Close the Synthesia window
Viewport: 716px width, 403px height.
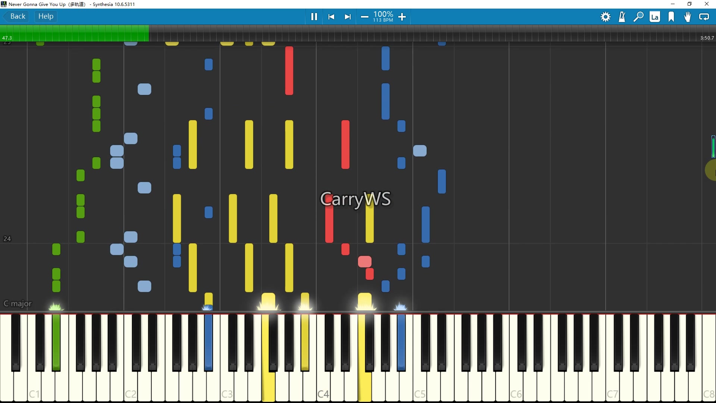pyautogui.click(x=707, y=4)
